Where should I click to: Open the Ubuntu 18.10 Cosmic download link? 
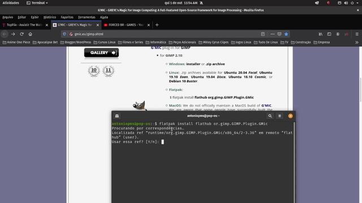point(247,77)
